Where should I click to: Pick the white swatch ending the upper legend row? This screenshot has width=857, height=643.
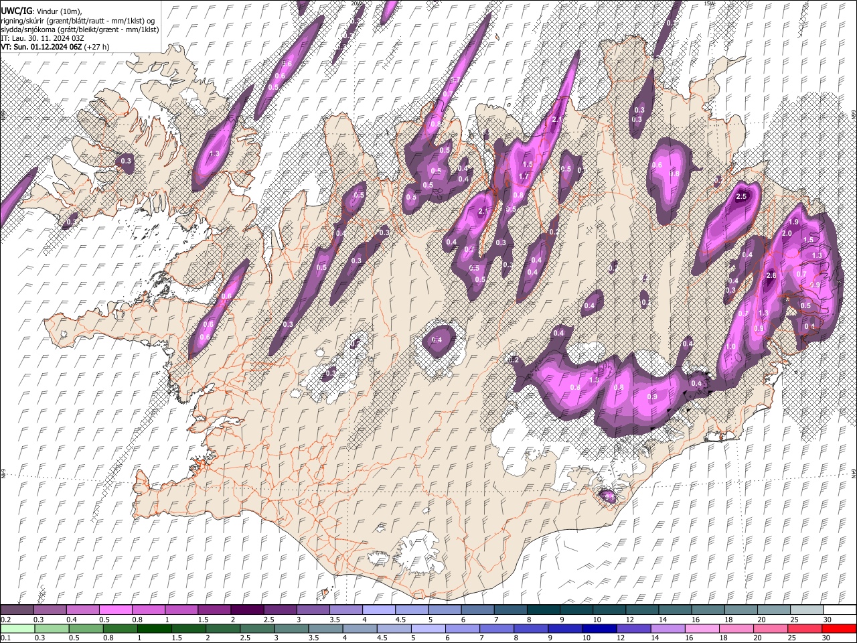click(840, 610)
